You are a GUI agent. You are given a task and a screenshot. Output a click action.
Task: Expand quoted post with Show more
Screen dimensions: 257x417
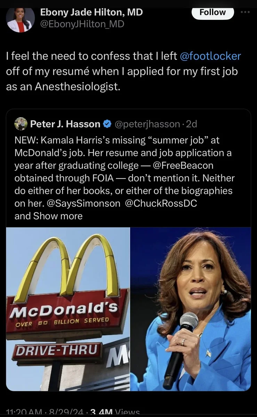click(58, 216)
